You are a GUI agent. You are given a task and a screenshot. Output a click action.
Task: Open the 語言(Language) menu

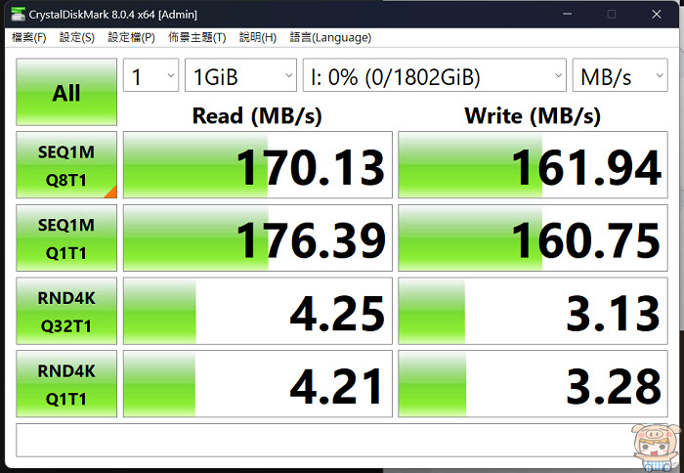coord(330,37)
